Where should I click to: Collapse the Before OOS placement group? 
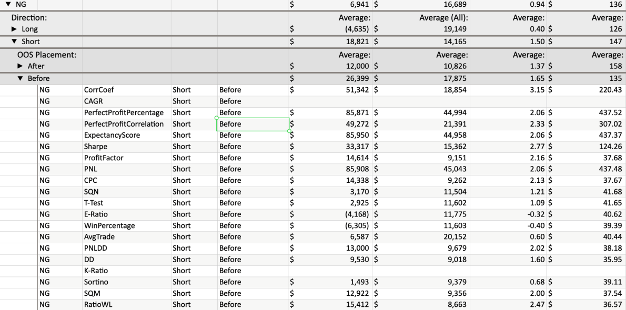pyautogui.click(x=21, y=78)
